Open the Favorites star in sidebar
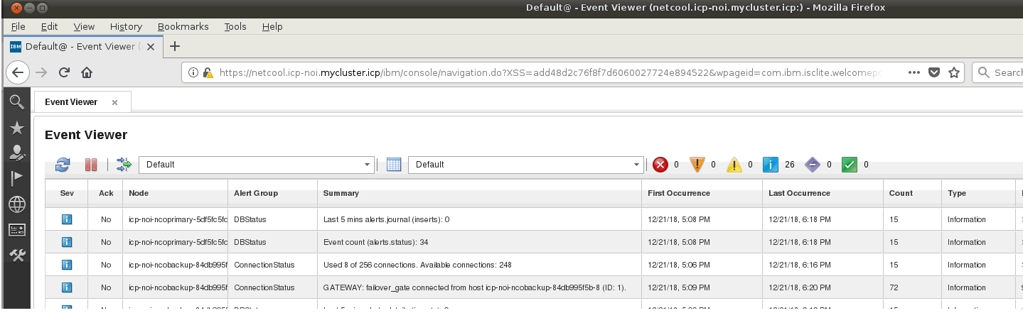This screenshot has width=1023, height=313. (x=16, y=128)
